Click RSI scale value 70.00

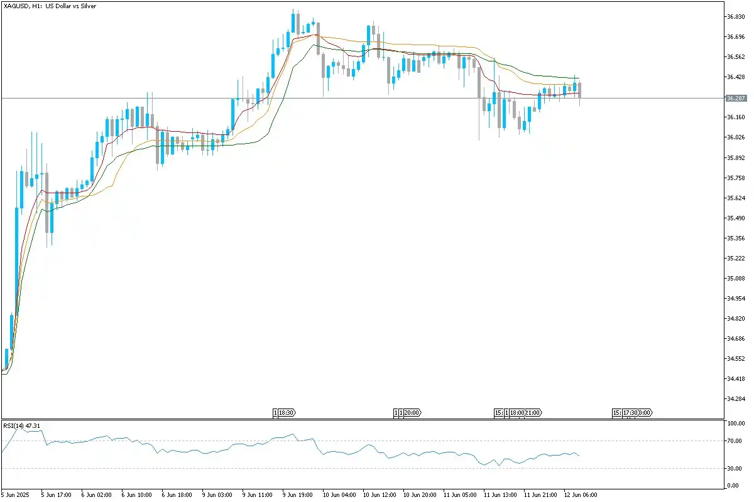(x=736, y=441)
